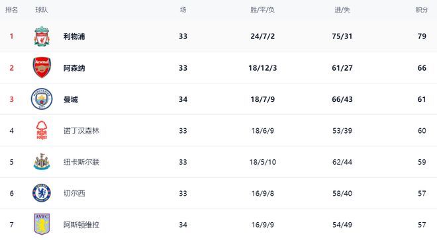Screen dimensions: 437x240
Task: Click the 阿森纳 team name
Action: coord(74,68)
